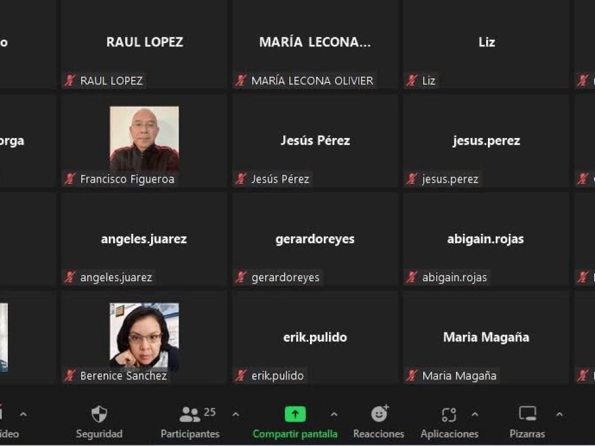Click muted microphone icon beside Francisco Figueroa
This screenshot has height=446, width=595.
[70, 178]
